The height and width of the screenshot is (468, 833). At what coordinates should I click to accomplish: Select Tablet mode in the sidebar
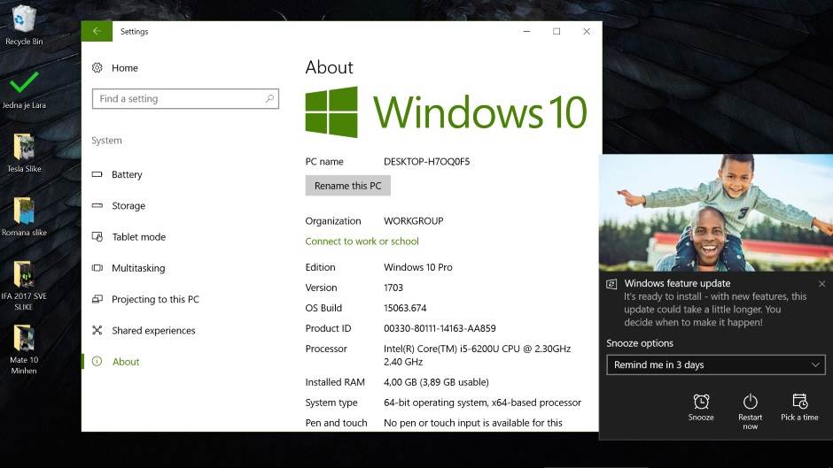click(x=138, y=237)
